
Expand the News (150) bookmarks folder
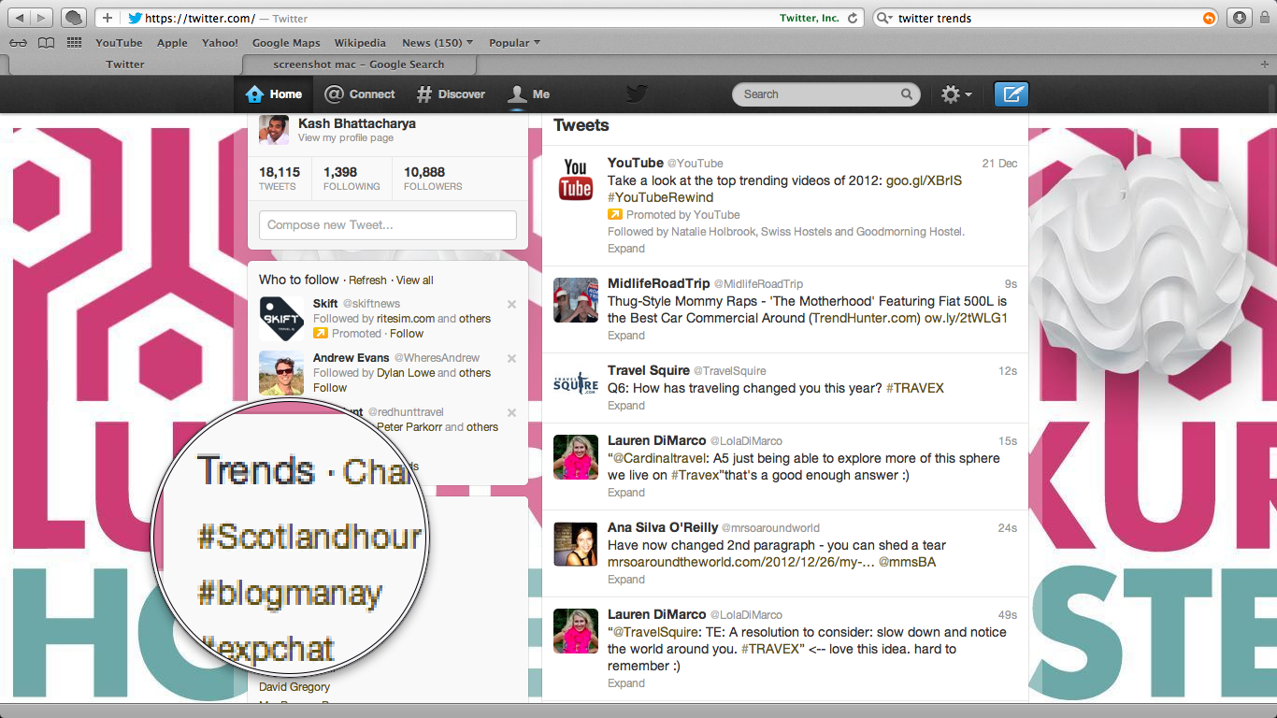pyautogui.click(x=438, y=43)
